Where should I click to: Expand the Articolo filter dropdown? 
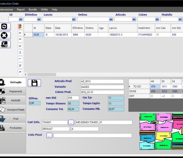134,19
